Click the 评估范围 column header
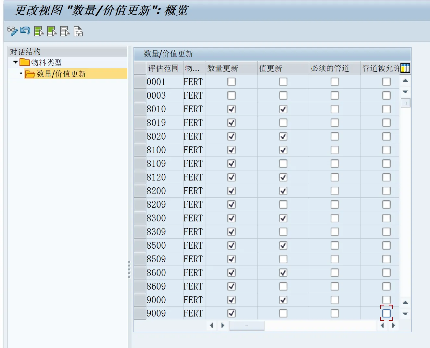 [x=164, y=68]
